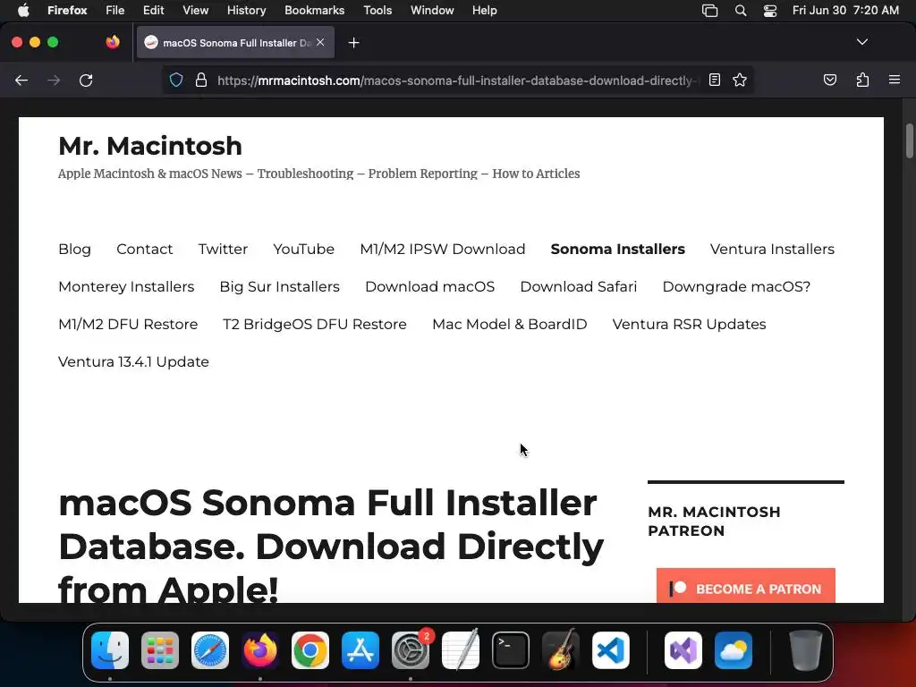
Task: Open Launchpad from the Dock
Action: click(x=160, y=650)
